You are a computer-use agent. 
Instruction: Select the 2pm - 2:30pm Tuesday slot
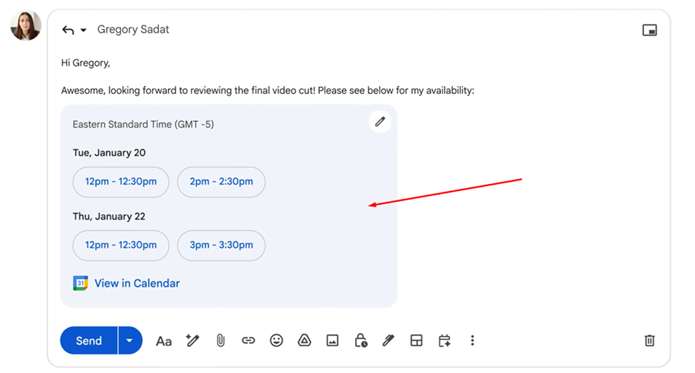(221, 182)
